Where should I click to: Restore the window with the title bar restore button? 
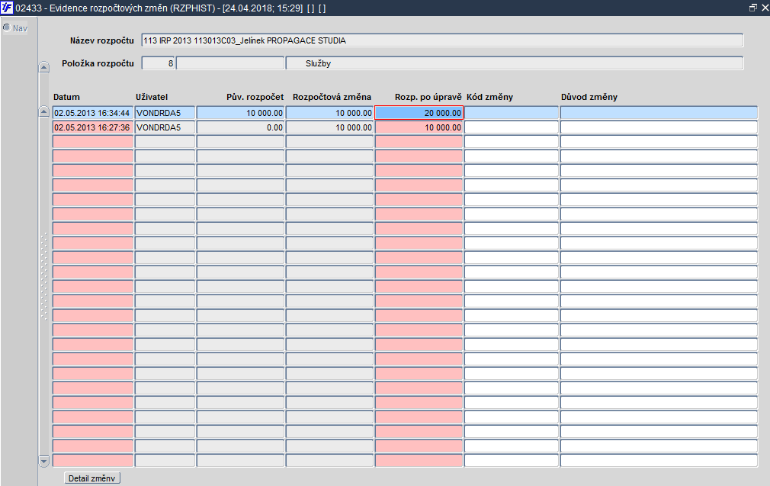[x=752, y=8]
